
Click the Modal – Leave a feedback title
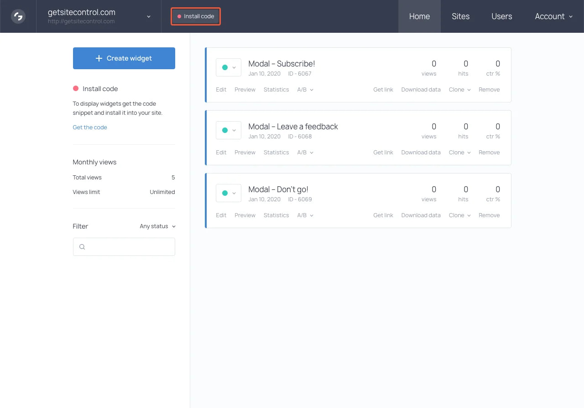click(293, 127)
